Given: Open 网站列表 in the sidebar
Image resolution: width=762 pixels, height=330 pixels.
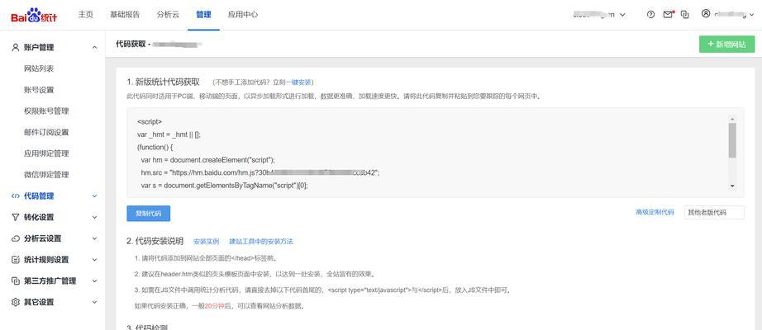Looking at the screenshot, I should tap(39, 69).
